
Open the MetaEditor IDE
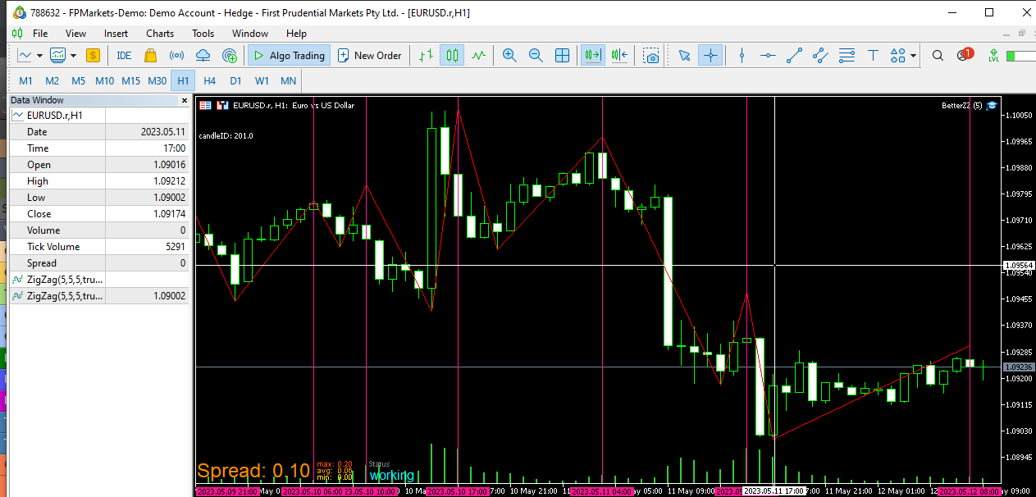coord(124,56)
